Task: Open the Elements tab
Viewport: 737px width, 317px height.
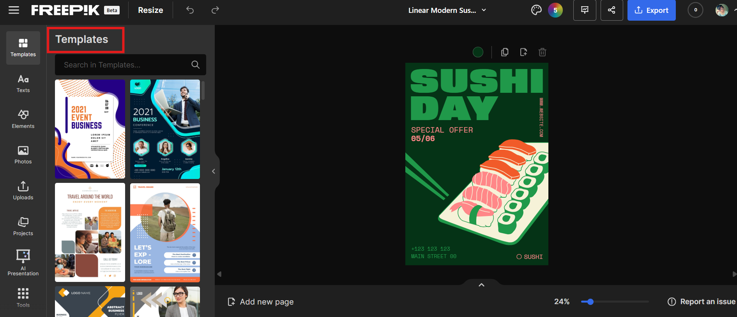Action: 23,119
